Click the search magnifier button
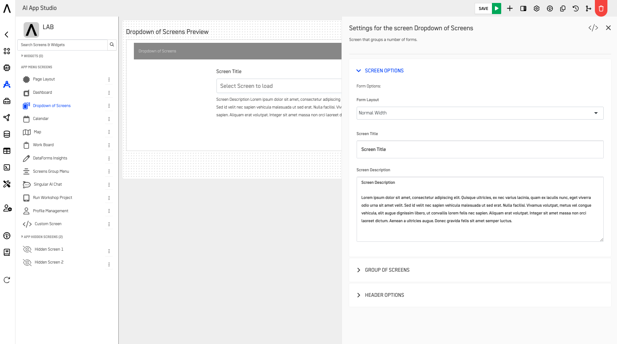Viewport: 617px width, 344px height. 112,45
